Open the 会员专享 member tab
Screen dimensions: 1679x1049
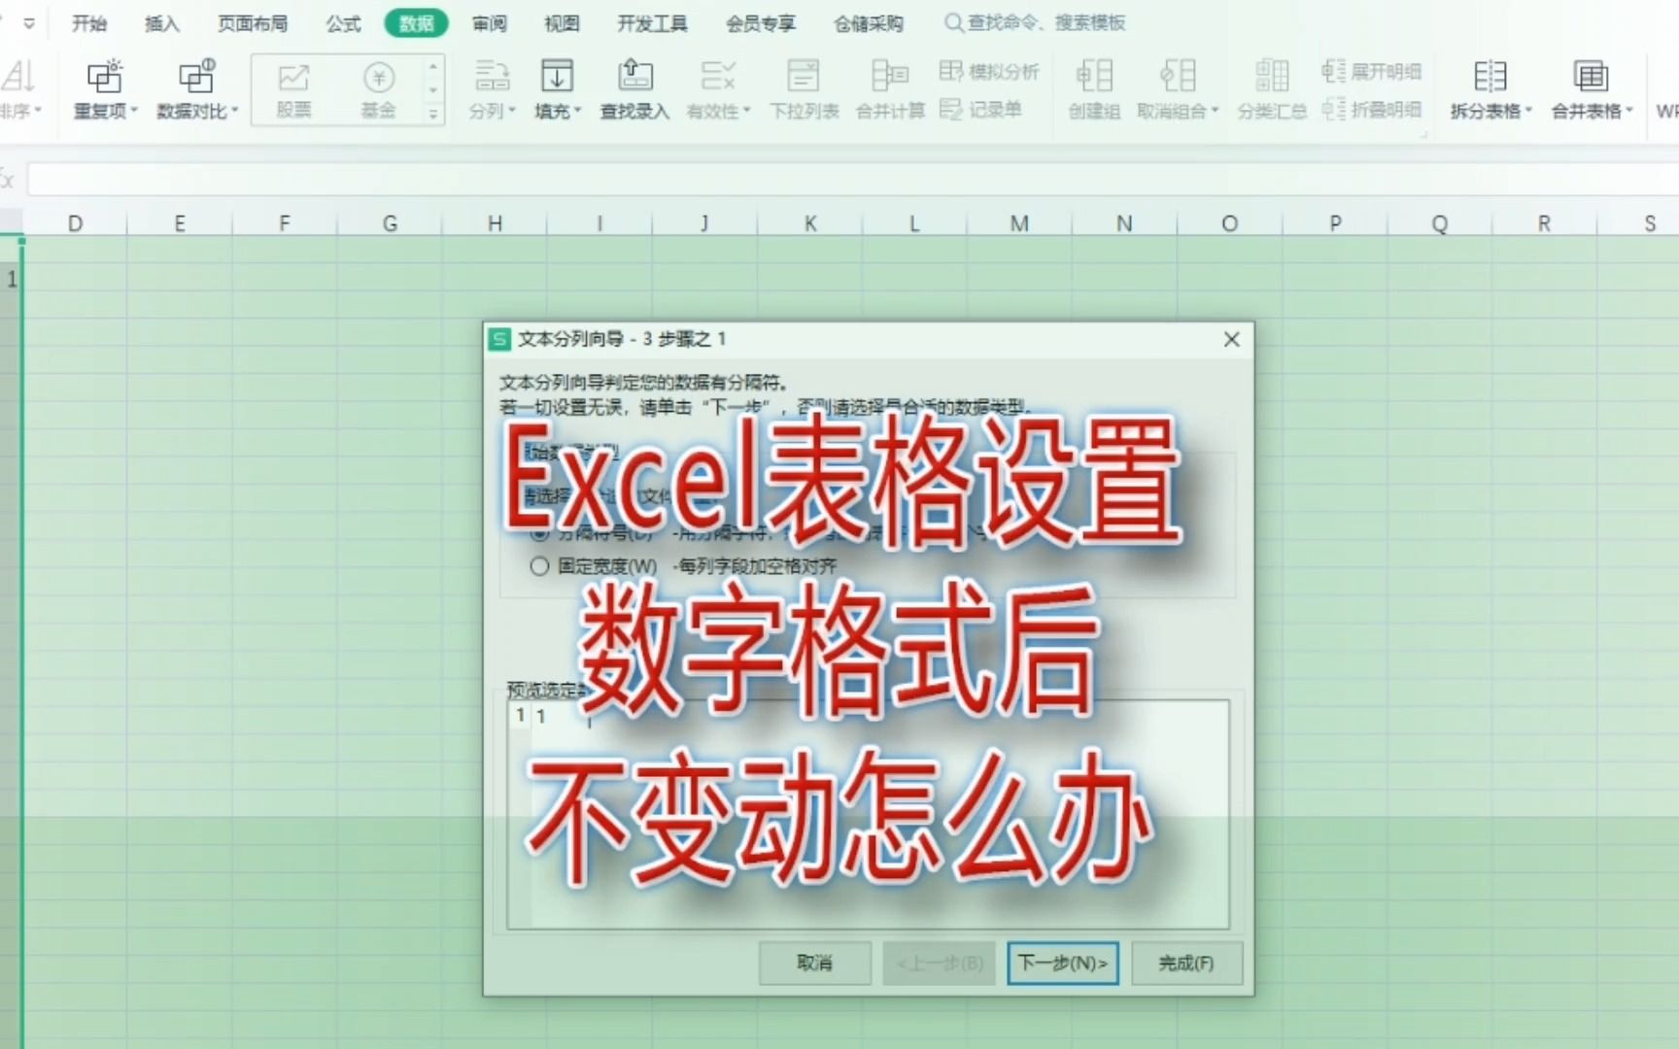(x=761, y=23)
